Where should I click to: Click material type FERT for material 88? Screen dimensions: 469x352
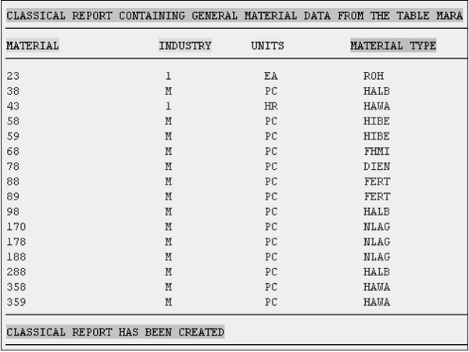(377, 181)
